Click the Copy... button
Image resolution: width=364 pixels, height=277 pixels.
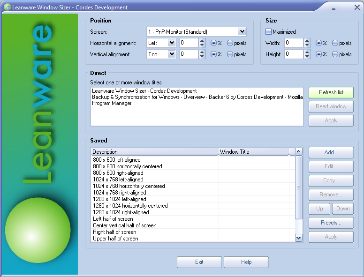click(x=331, y=181)
